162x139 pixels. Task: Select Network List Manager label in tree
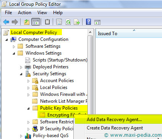click(x=64, y=101)
